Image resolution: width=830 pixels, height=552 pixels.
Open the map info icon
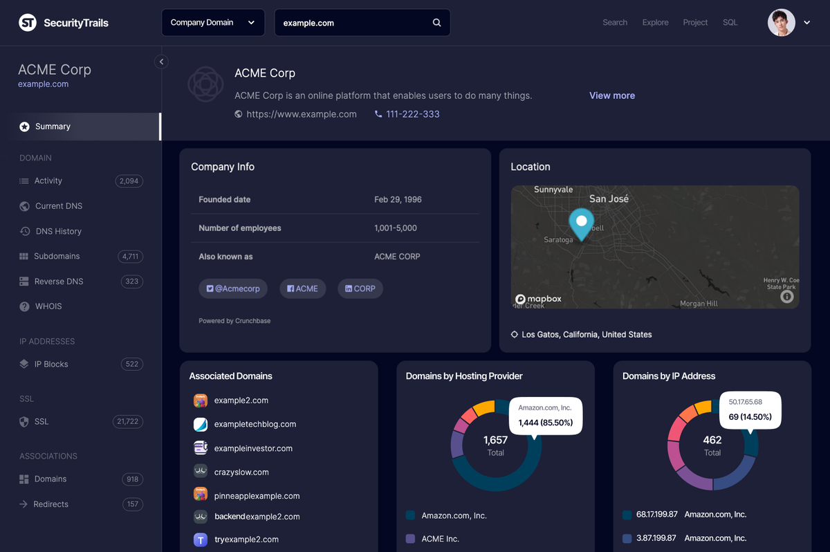point(787,297)
